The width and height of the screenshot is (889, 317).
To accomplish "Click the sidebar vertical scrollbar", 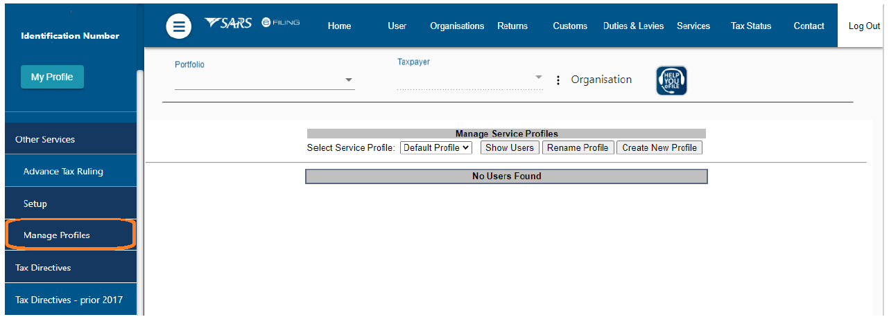I will tap(140, 192).
